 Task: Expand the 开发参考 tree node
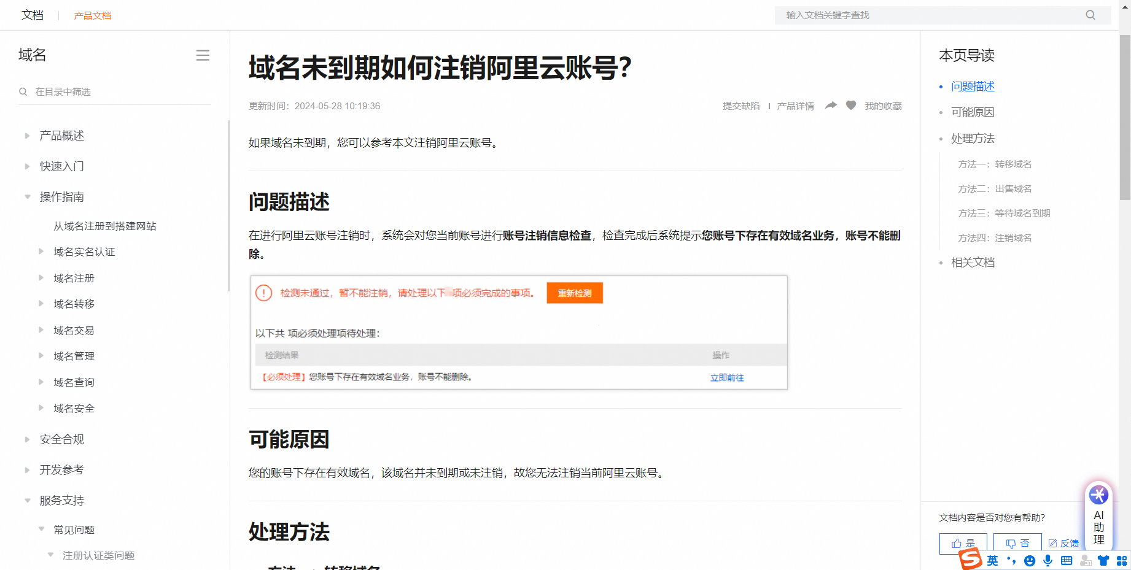point(27,470)
